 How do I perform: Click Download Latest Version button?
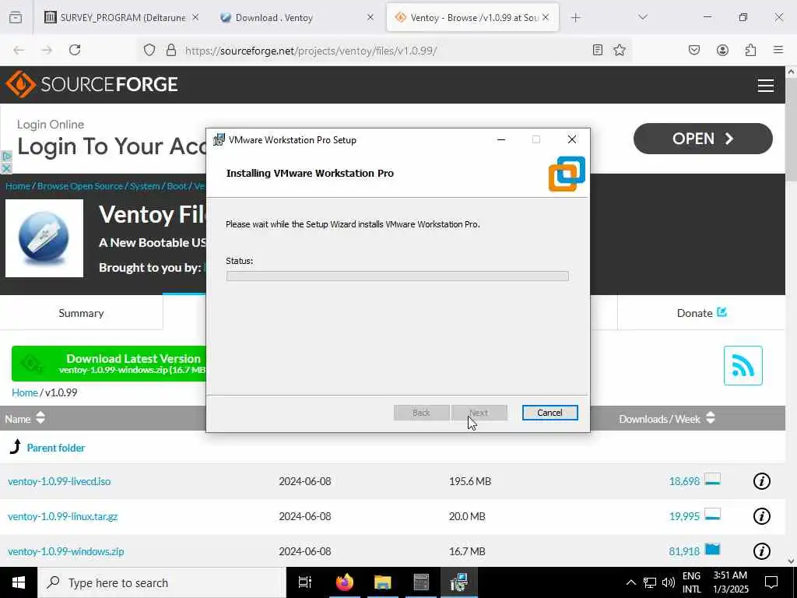[109, 364]
